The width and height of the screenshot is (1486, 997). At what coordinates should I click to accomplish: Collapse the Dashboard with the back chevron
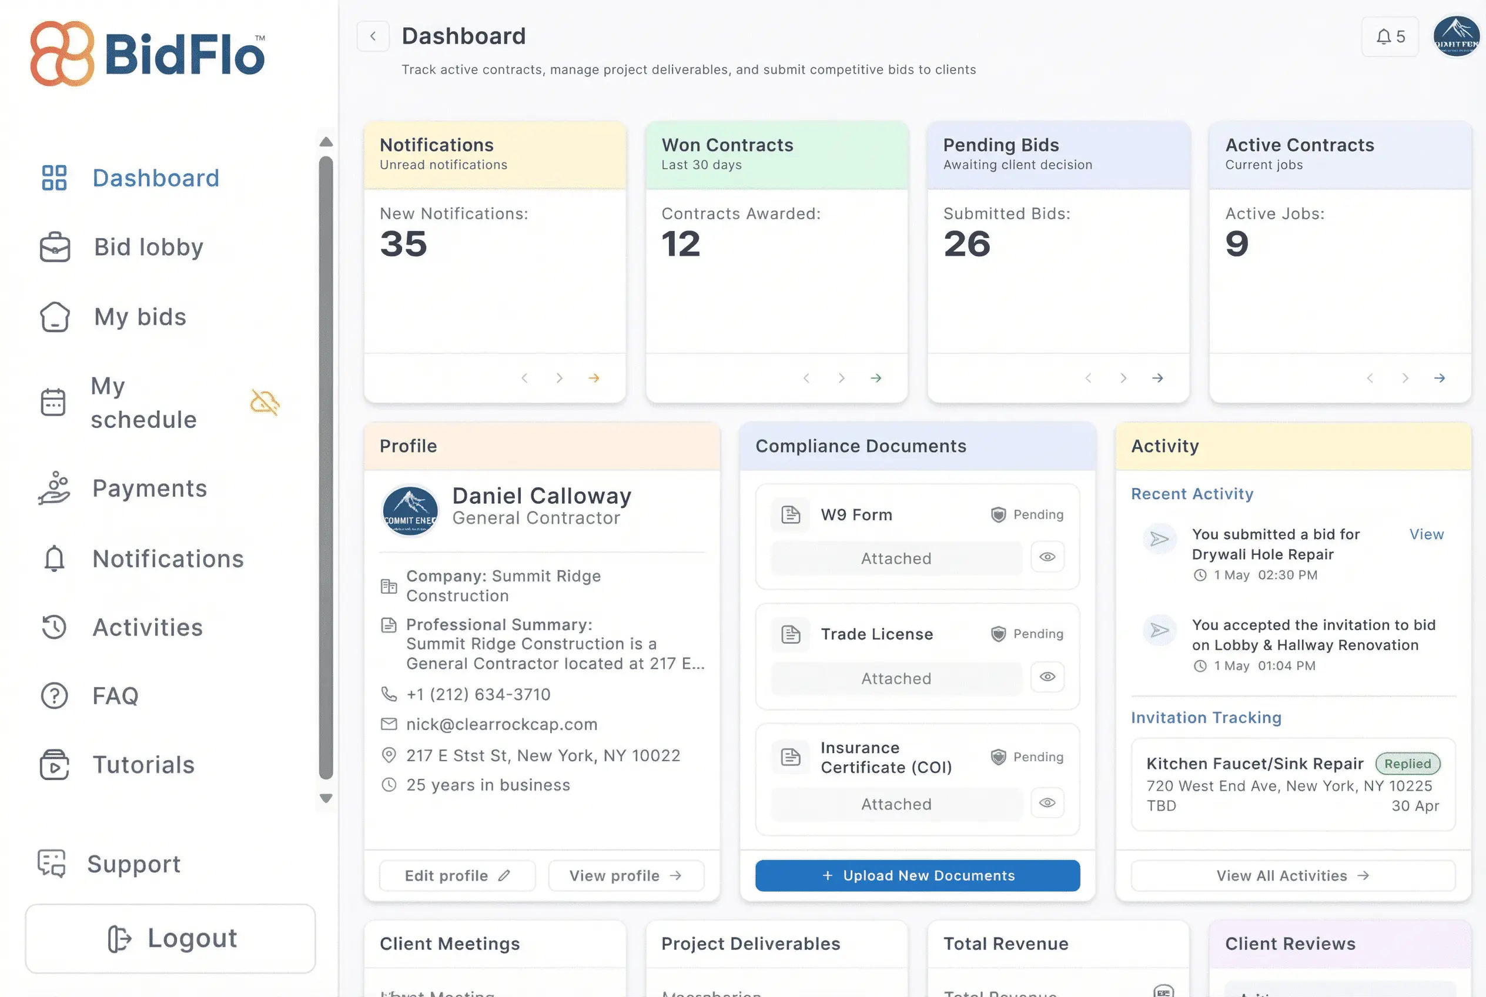pos(373,36)
